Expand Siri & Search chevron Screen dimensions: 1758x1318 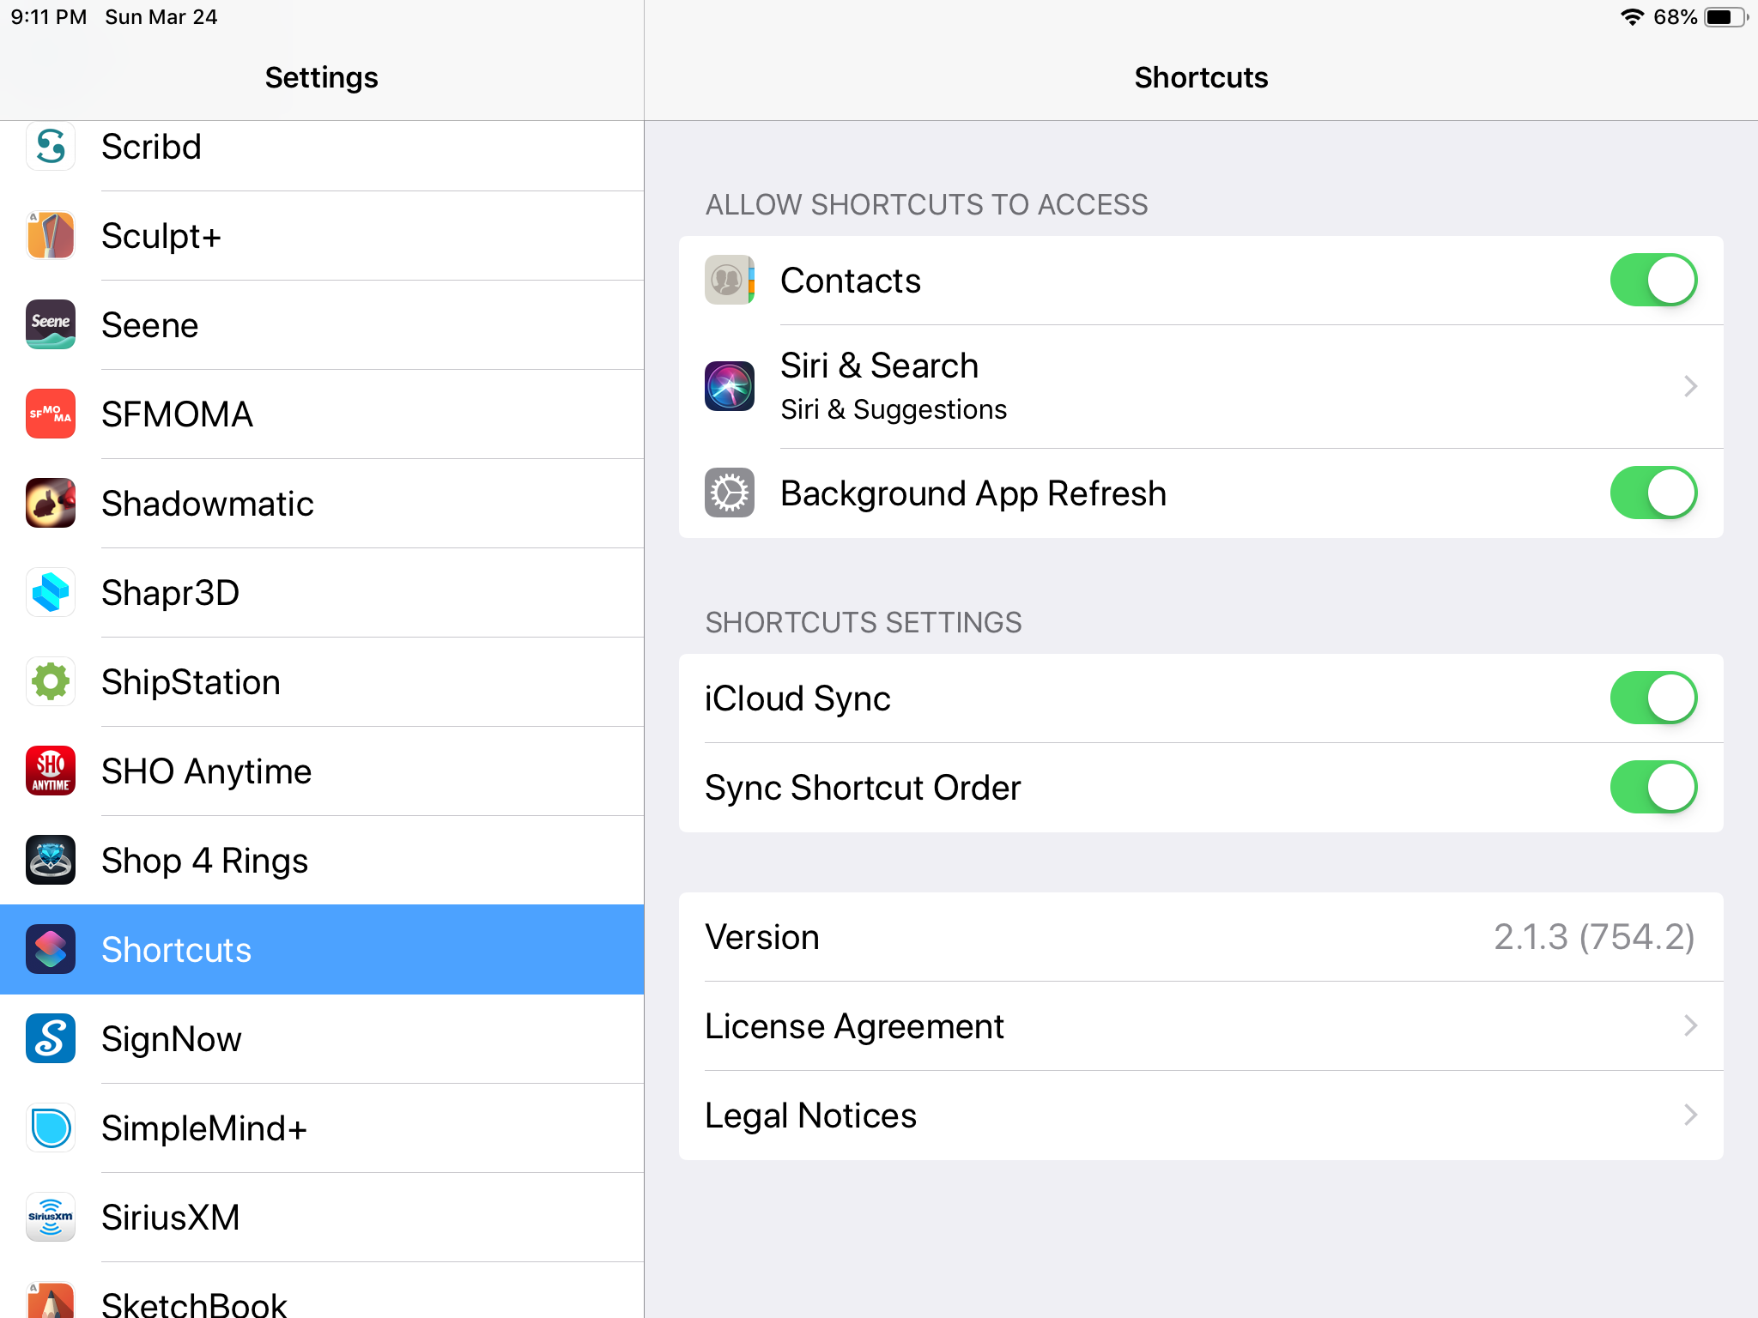pyautogui.click(x=1690, y=386)
